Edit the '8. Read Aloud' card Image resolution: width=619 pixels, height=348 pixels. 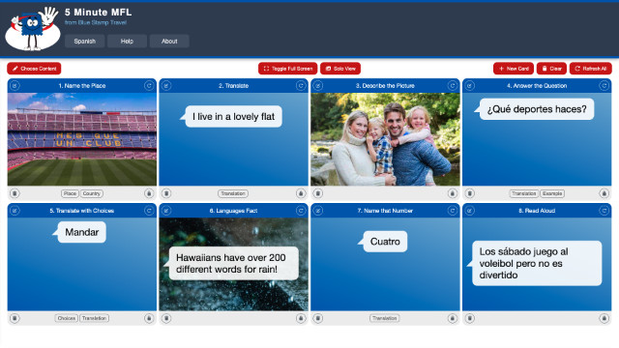469,211
